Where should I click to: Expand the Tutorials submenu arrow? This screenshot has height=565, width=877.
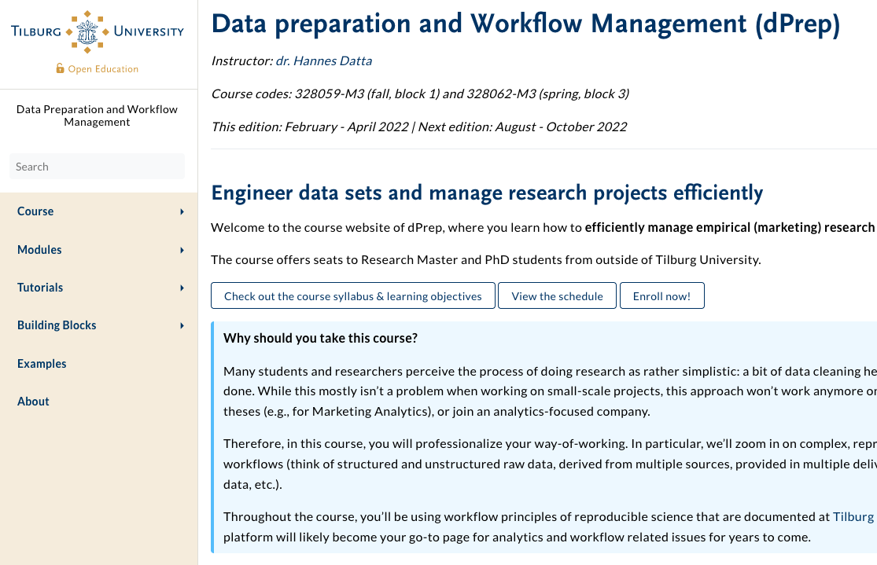(182, 288)
